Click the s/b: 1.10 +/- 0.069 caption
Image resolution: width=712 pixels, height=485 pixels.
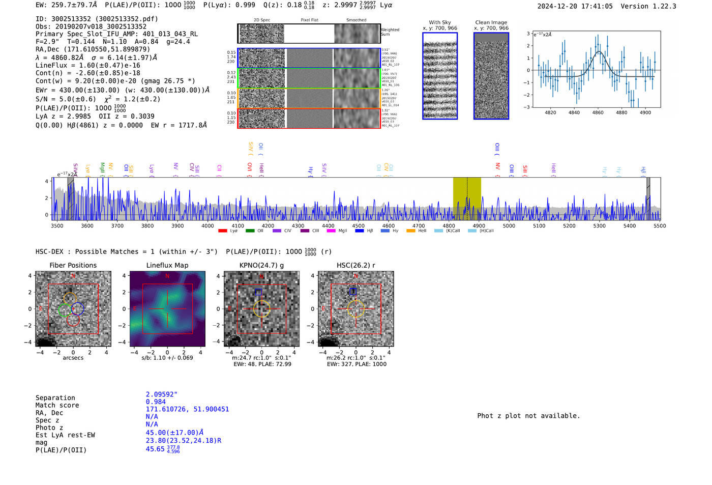[167, 358]
